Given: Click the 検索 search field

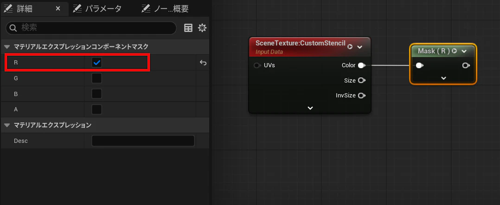Looking at the screenshot, I should coord(91,28).
